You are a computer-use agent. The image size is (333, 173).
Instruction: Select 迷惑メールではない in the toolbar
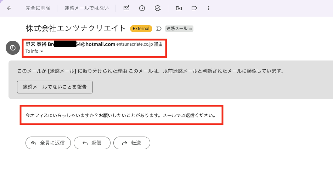tap(86, 8)
